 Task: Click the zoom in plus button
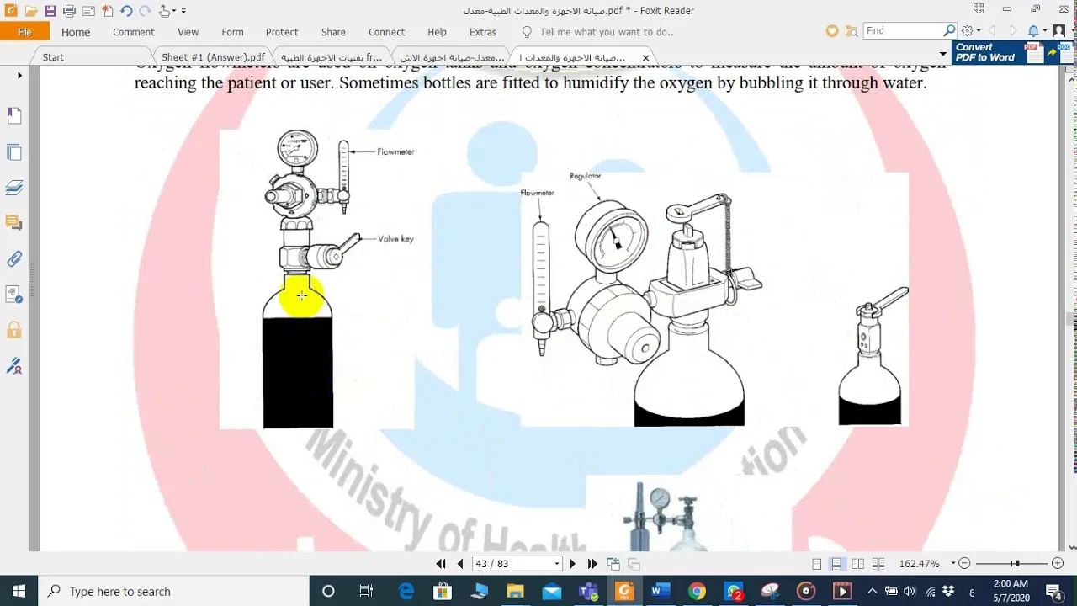[x=1058, y=564]
